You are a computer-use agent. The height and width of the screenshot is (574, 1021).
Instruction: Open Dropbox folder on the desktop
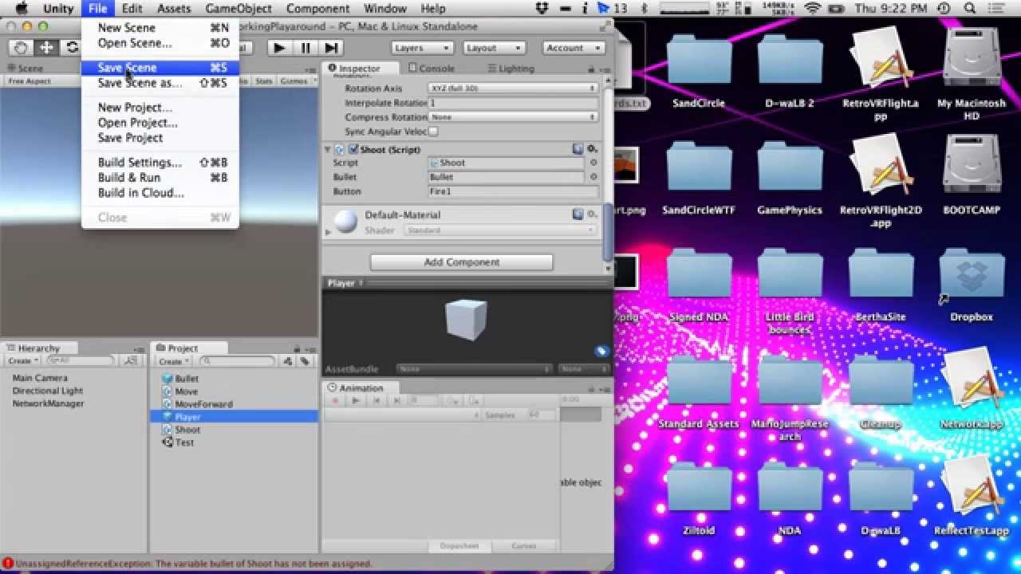click(971, 275)
